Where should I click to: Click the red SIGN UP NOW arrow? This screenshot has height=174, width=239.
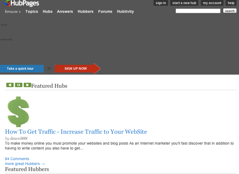tap(77, 68)
